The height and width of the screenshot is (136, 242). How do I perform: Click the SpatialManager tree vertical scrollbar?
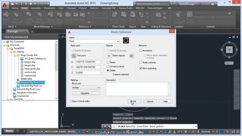(x=56, y=70)
